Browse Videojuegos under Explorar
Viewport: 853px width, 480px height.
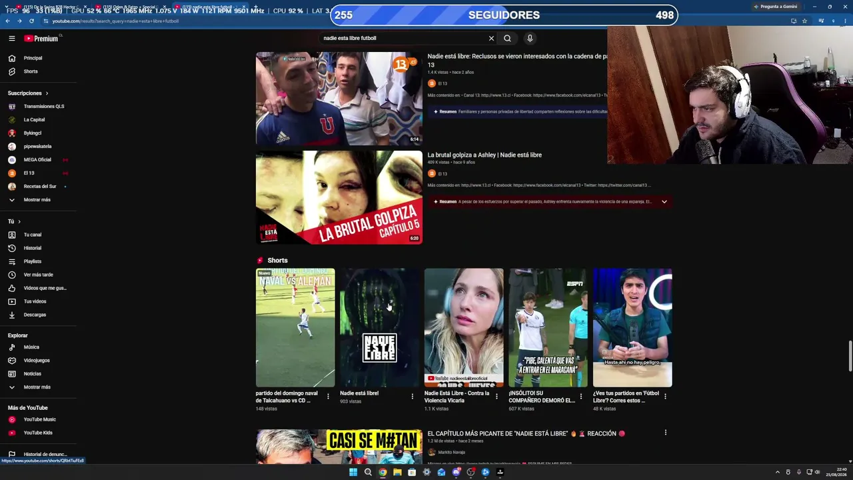click(x=39, y=361)
